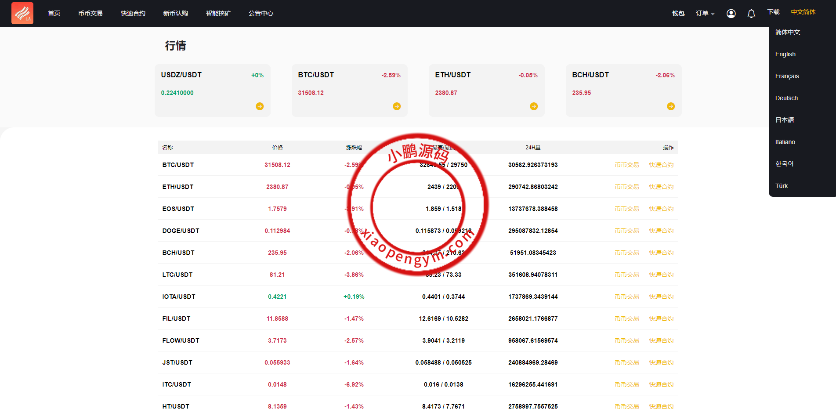Go to 智能挖矿 in top navigation
Viewport: 836px width, 409px height.
[x=218, y=14]
